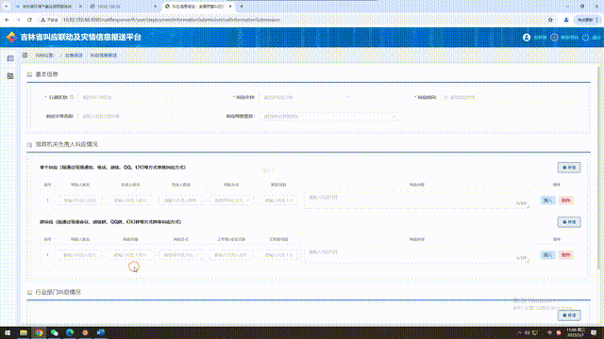The height and width of the screenshot is (339, 604).
Task: Open the 叫应类型 dropdown in basic info
Action: click(x=306, y=97)
